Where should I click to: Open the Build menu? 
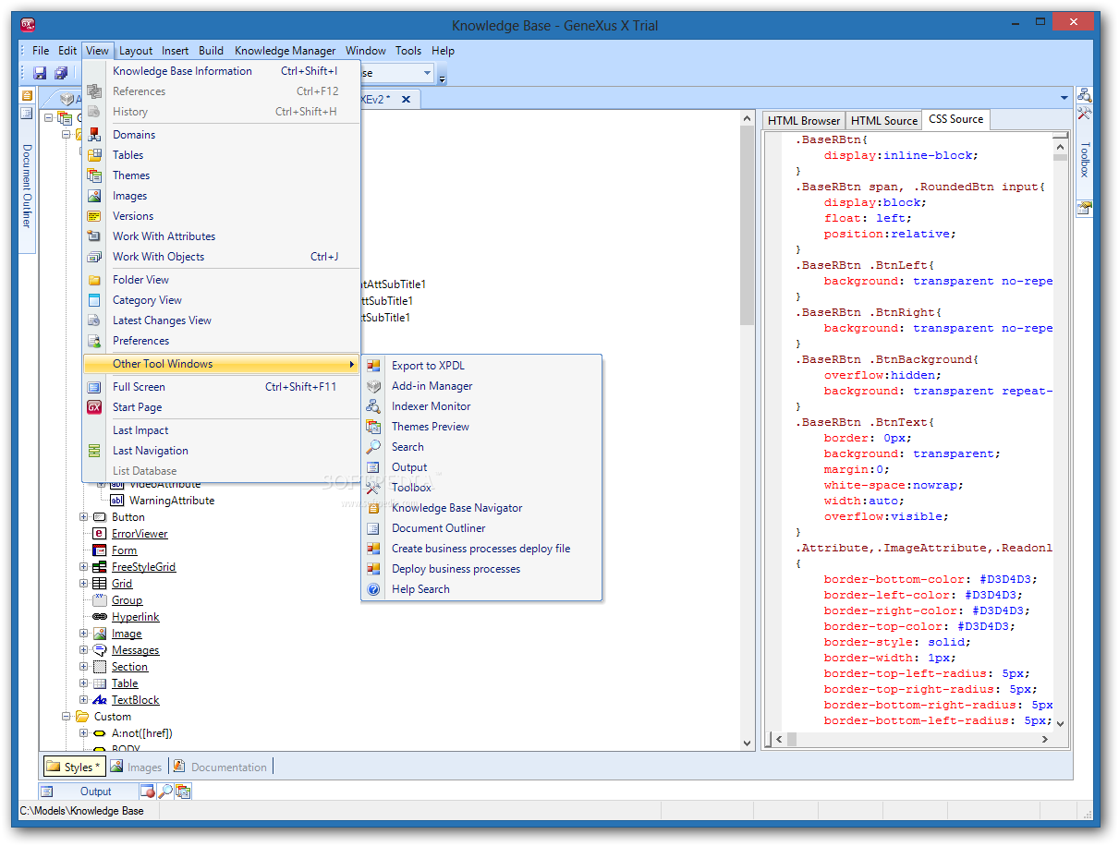pyautogui.click(x=211, y=51)
